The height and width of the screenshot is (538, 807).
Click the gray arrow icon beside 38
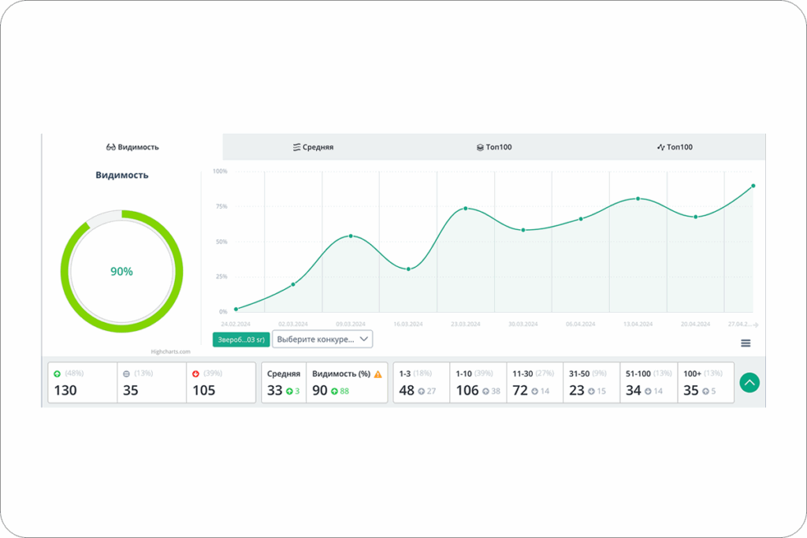485,391
